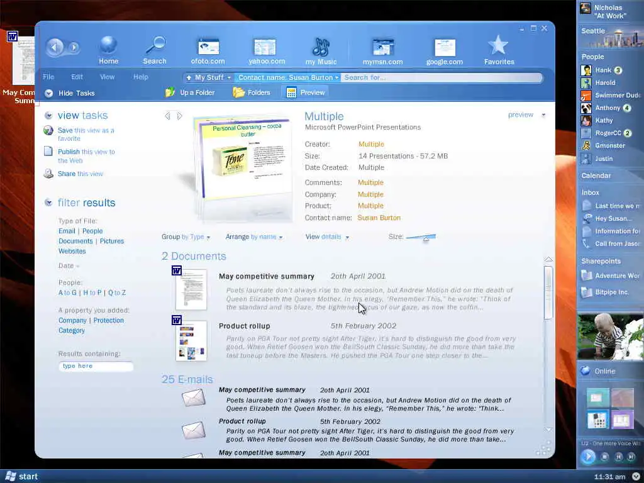Filter people by A to G
644x483 pixels.
tap(67, 293)
